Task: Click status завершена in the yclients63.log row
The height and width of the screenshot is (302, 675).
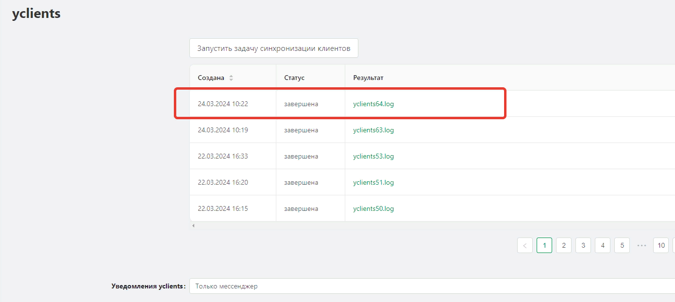Action: pyautogui.click(x=301, y=130)
